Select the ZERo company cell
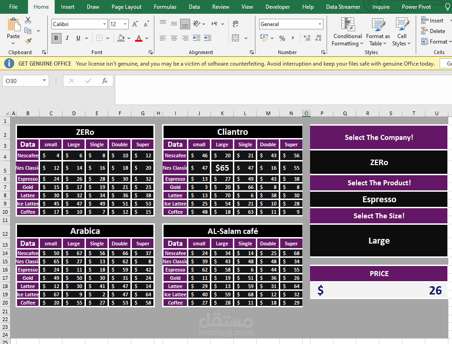Image resolution: width=452 pixels, height=344 pixels. tap(379, 162)
